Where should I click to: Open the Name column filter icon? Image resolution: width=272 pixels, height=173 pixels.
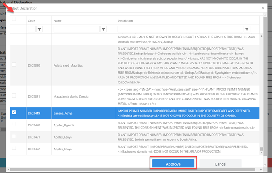[x=103, y=29]
